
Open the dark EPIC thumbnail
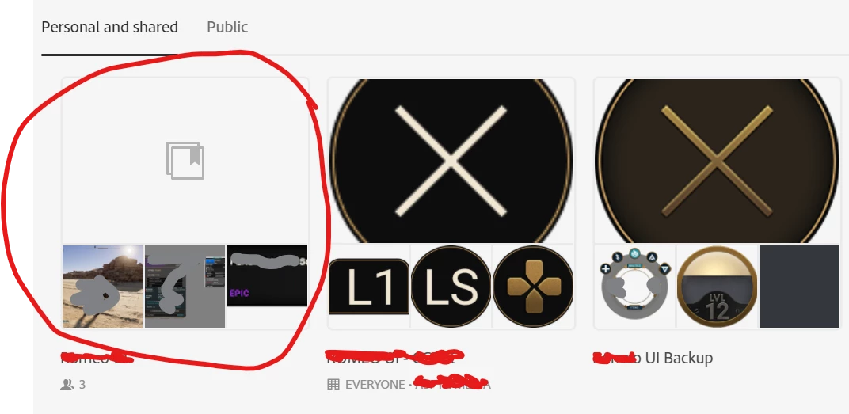267,276
